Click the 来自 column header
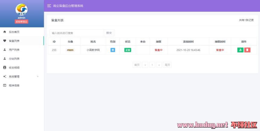Screen dimensions: 260x131 [x=143, y=42]
